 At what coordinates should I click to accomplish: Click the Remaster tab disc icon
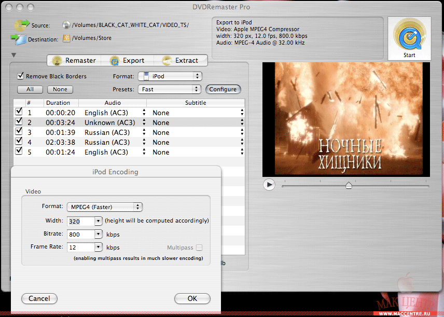57,61
